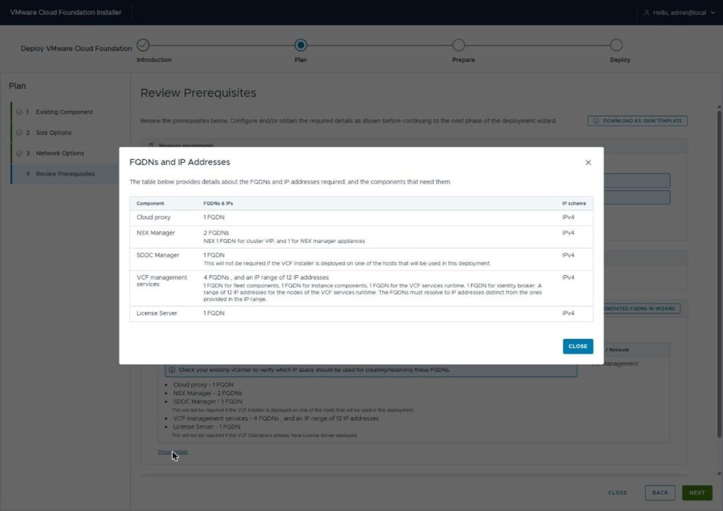723x511 pixels.
Task: Select the Prepare step circle
Action: (x=458, y=44)
